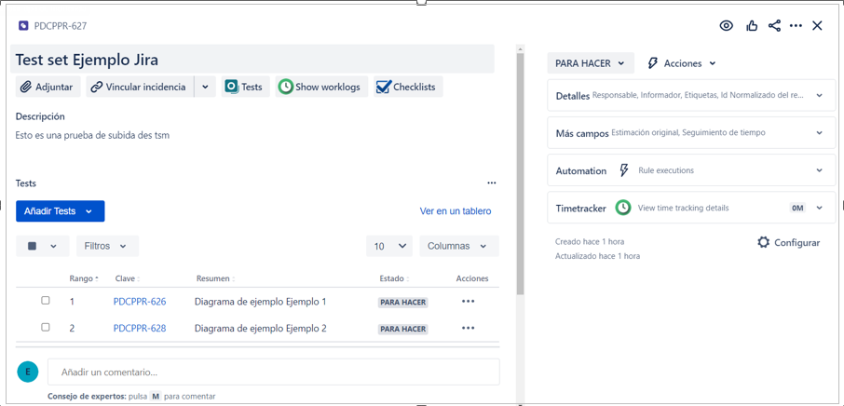This screenshot has width=844, height=406.
Task: Click the Configurar gear icon
Action: 764,242
